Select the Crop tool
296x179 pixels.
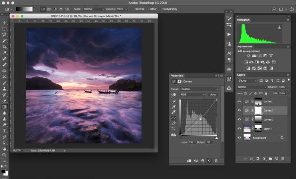[4, 47]
